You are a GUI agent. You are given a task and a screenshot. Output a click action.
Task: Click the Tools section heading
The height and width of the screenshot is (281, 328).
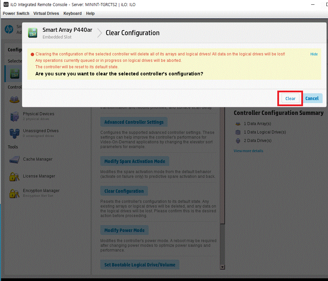[x=13, y=147]
